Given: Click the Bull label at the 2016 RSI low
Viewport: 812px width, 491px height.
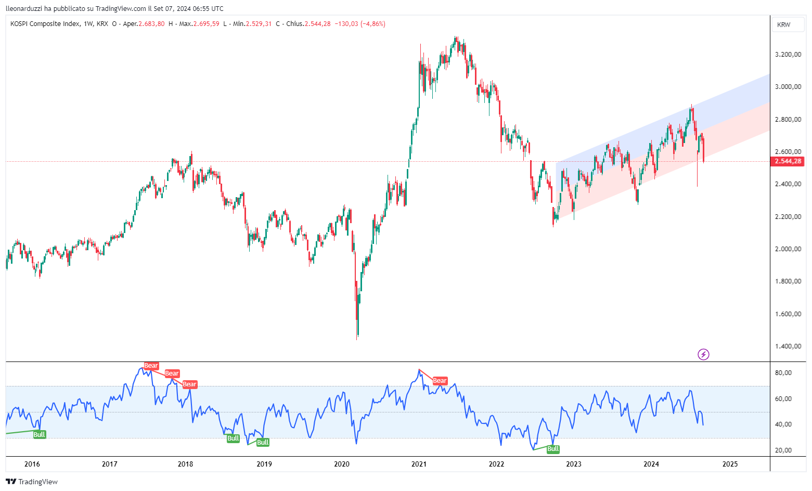Looking at the screenshot, I should (x=40, y=435).
